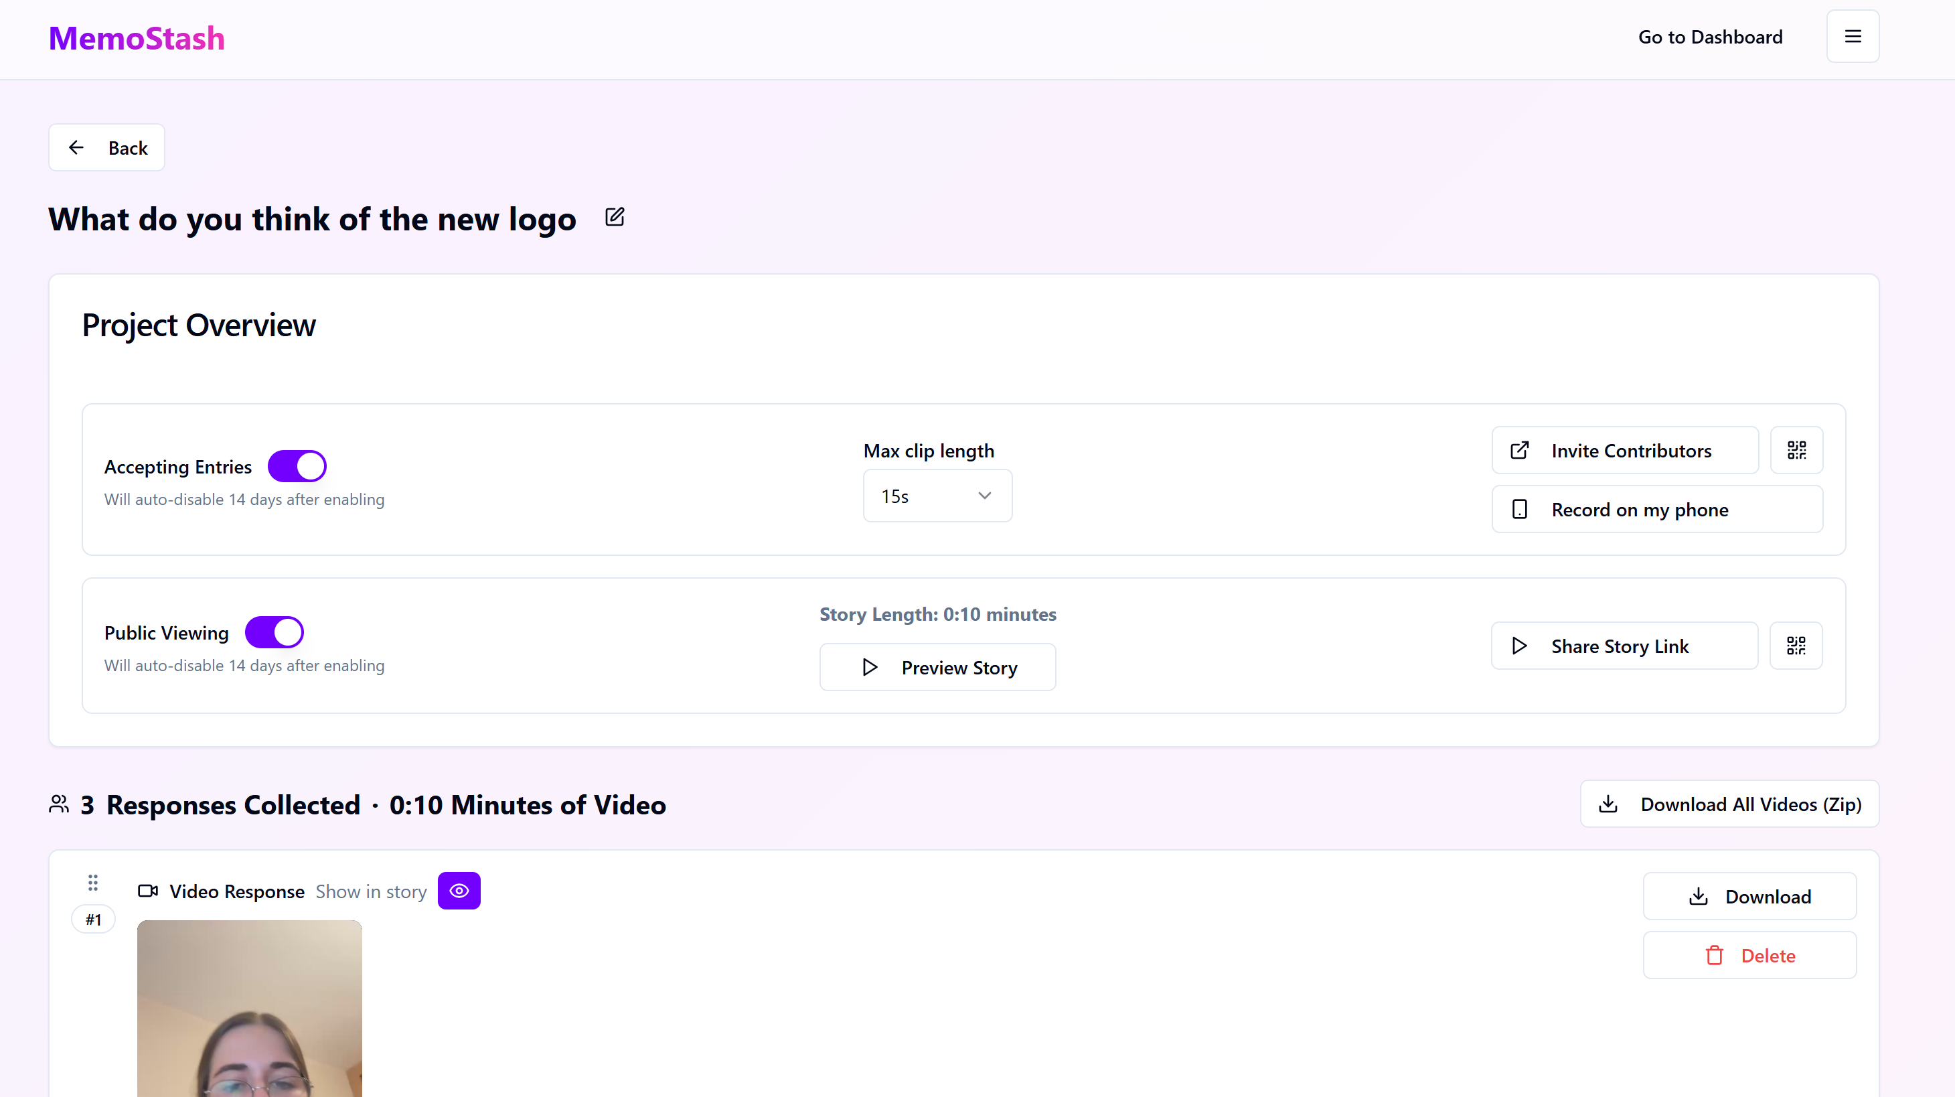The height and width of the screenshot is (1097, 1955).
Task: Click Record on my phone
Action: pos(1657,510)
